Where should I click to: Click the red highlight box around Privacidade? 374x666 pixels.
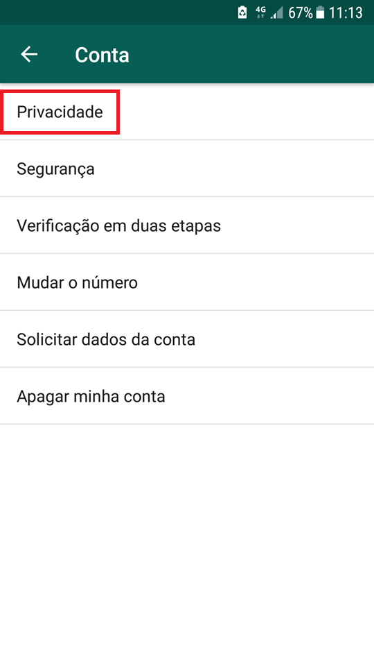click(60, 112)
